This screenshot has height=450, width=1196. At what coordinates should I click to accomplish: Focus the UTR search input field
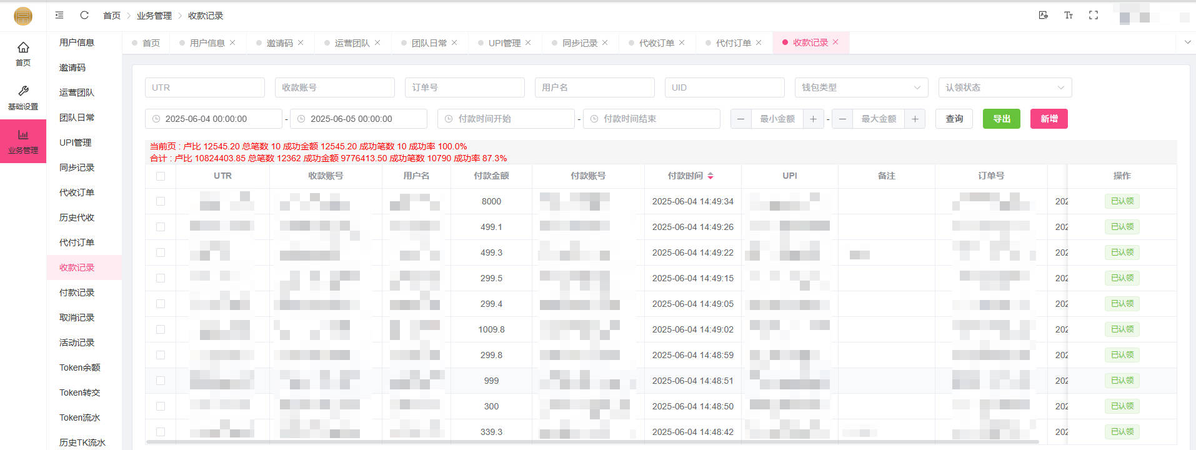[x=204, y=87]
